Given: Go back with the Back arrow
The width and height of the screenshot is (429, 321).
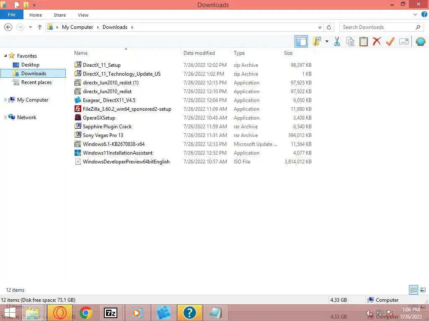Looking at the screenshot, I should [x=8, y=27].
